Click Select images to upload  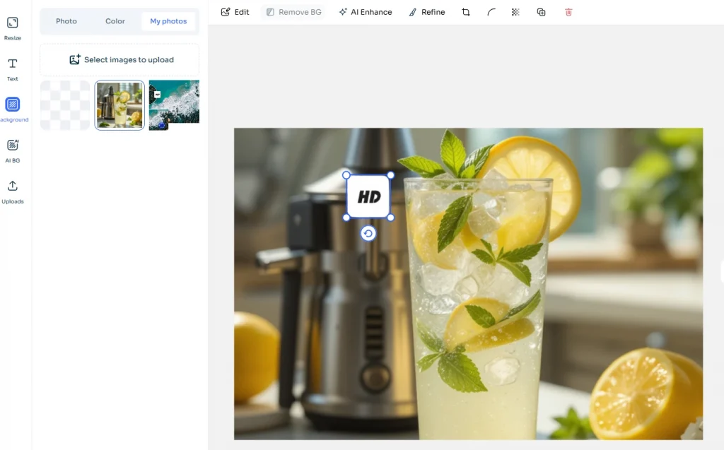[x=119, y=60]
